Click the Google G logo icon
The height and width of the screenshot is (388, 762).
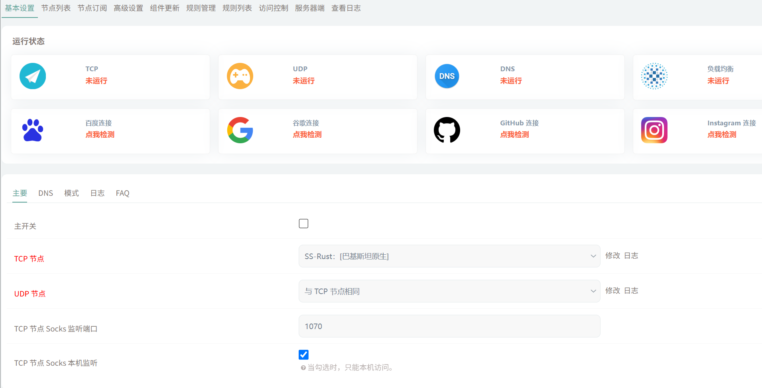tap(240, 130)
